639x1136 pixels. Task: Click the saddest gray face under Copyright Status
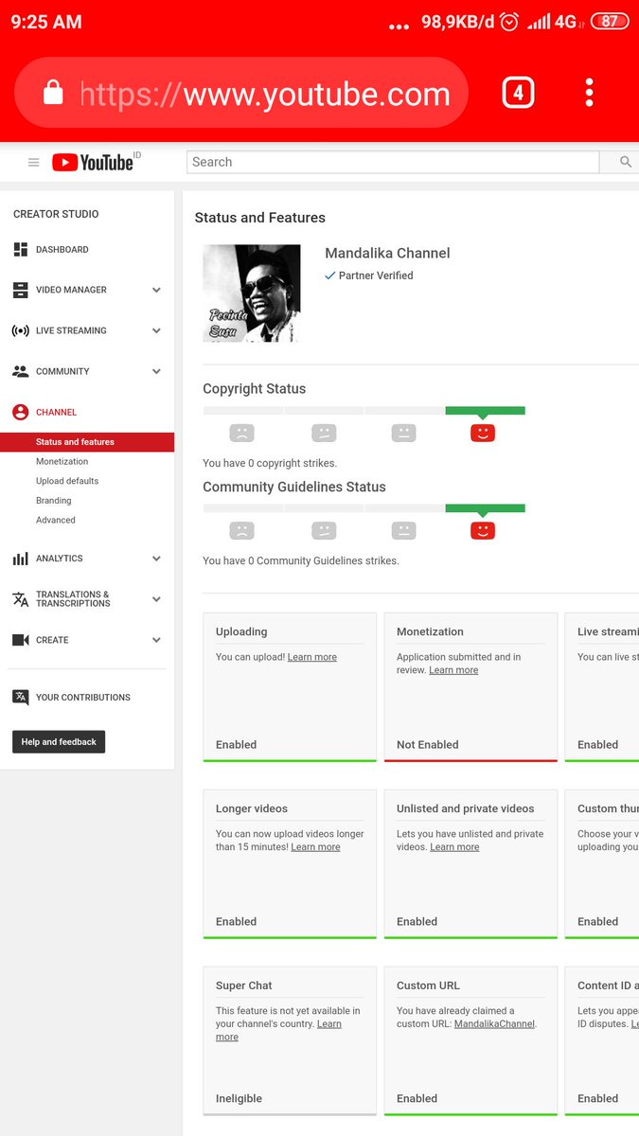[242, 433]
